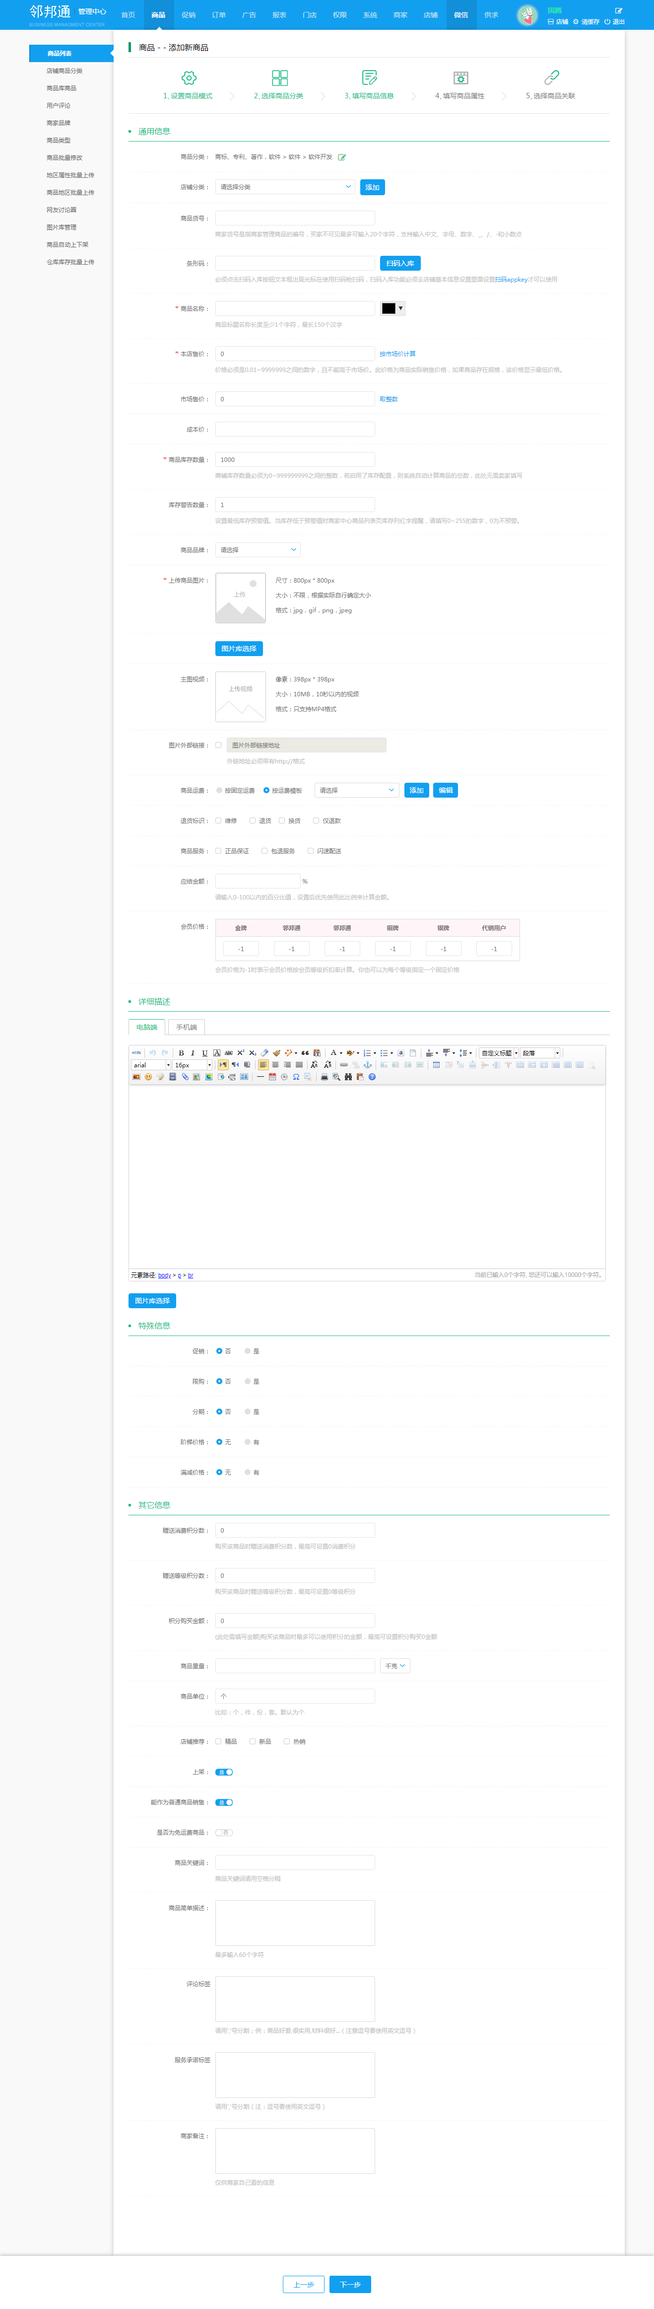Click the 设置商品模式 step gear icon

(x=188, y=78)
